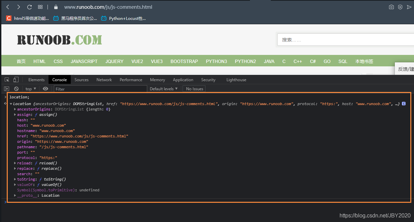Activate the DevTools inspect element picker
The width and height of the screenshot is (414, 222).
7,80
